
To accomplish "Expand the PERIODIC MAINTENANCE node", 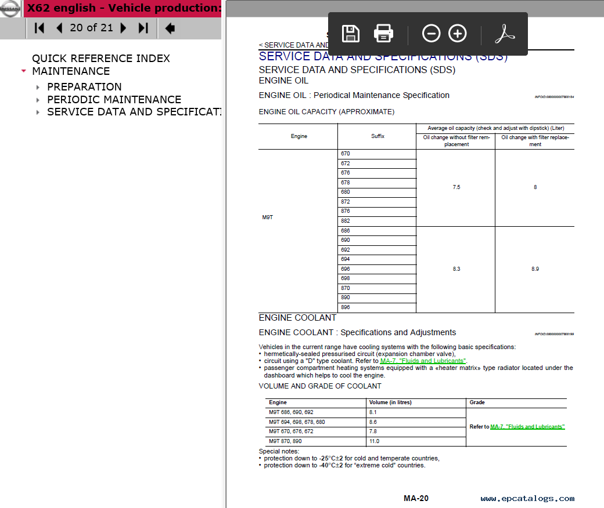I will [x=38, y=100].
